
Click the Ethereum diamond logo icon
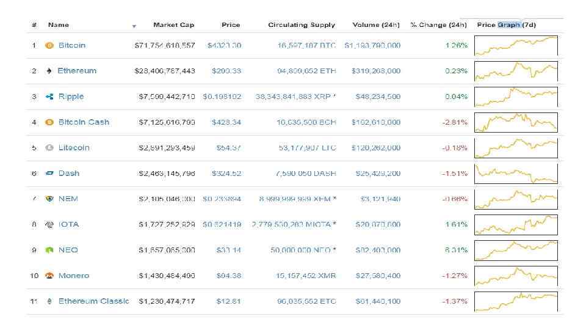click(49, 71)
